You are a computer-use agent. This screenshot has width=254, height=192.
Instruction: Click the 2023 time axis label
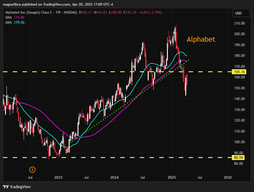tap(58, 178)
